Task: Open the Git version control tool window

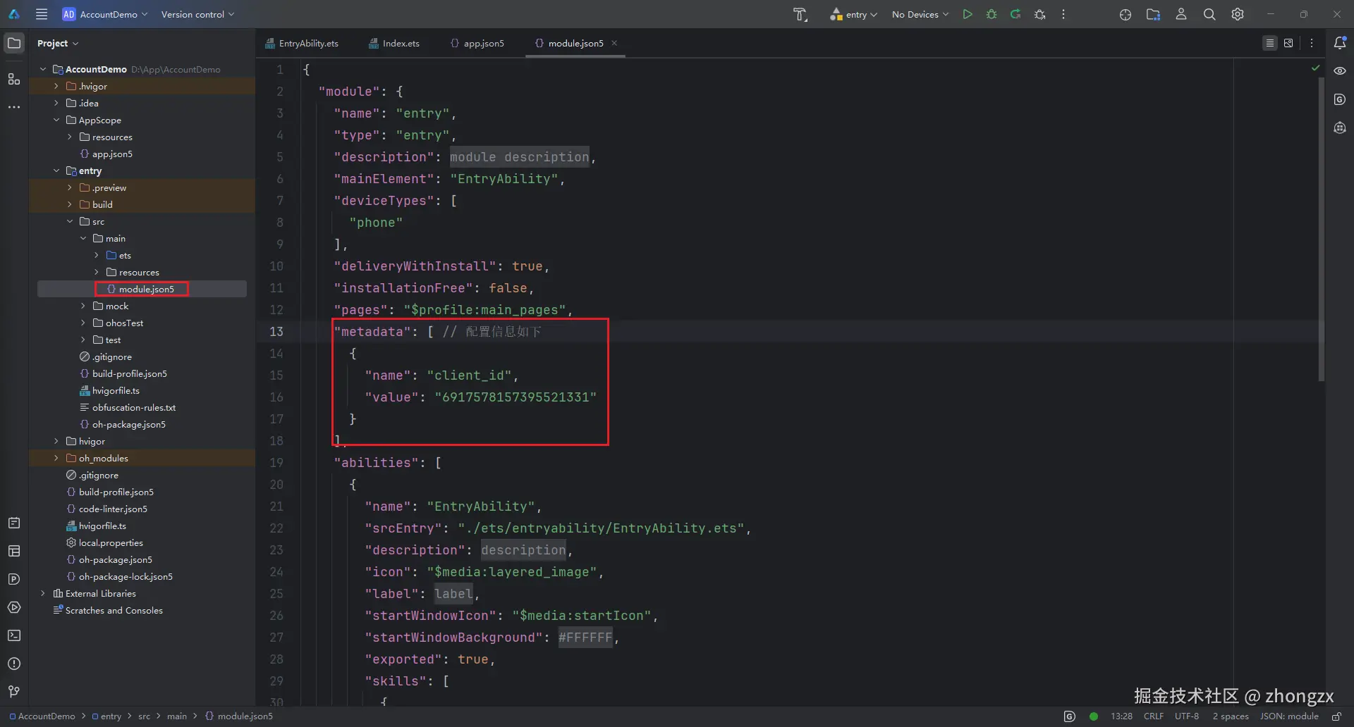Action: pos(14,692)
